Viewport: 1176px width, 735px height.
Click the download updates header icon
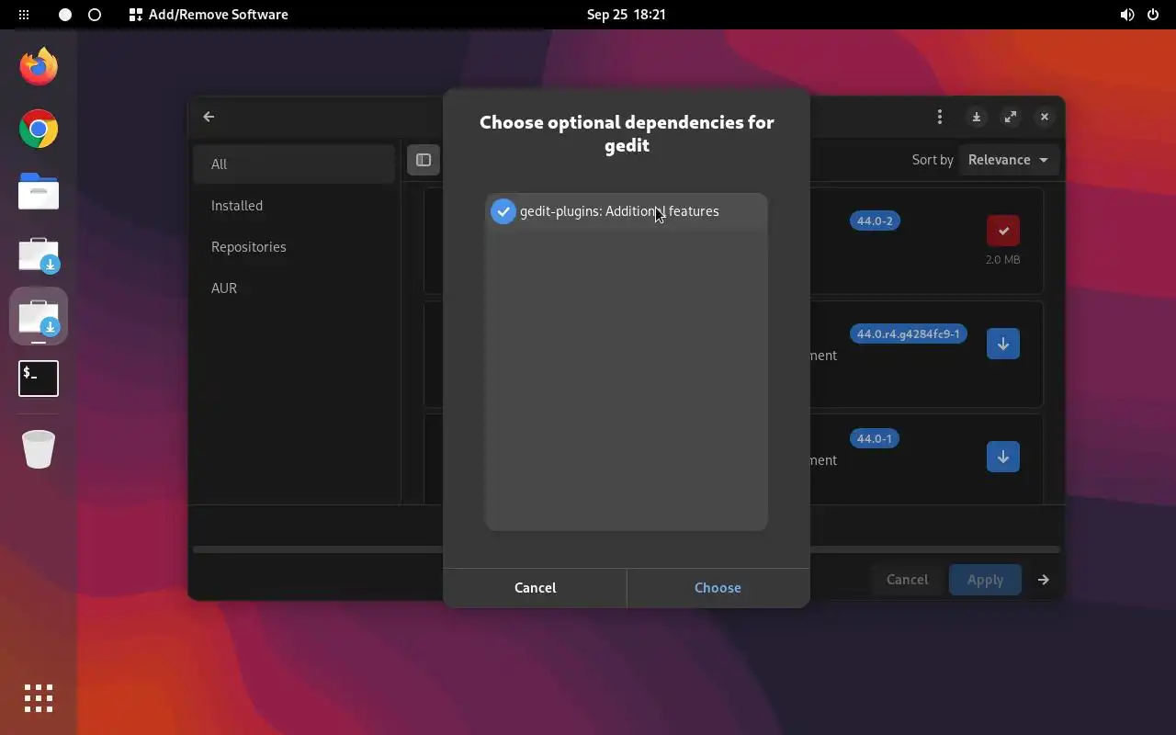(977, 117)
